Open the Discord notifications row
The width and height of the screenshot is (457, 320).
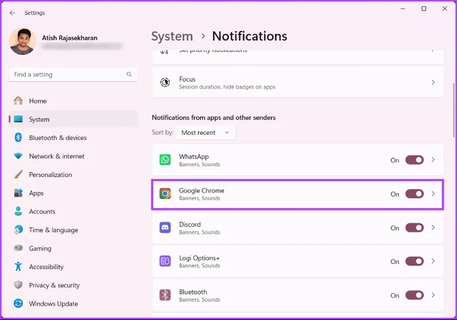[x=298, y=227]
